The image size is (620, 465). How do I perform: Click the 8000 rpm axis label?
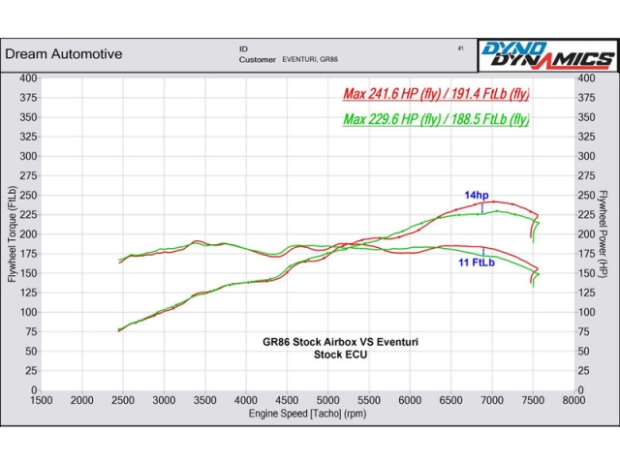[573, 400]
